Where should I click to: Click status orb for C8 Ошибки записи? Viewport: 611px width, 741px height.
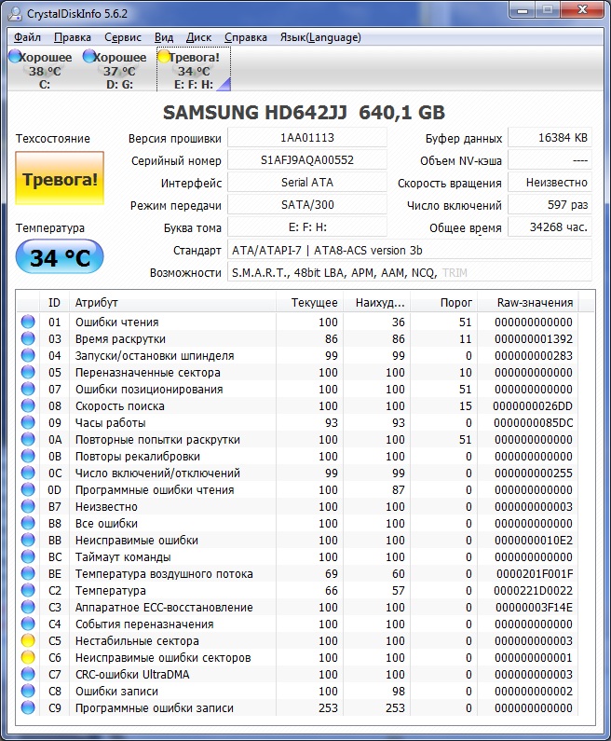point(28,691)
